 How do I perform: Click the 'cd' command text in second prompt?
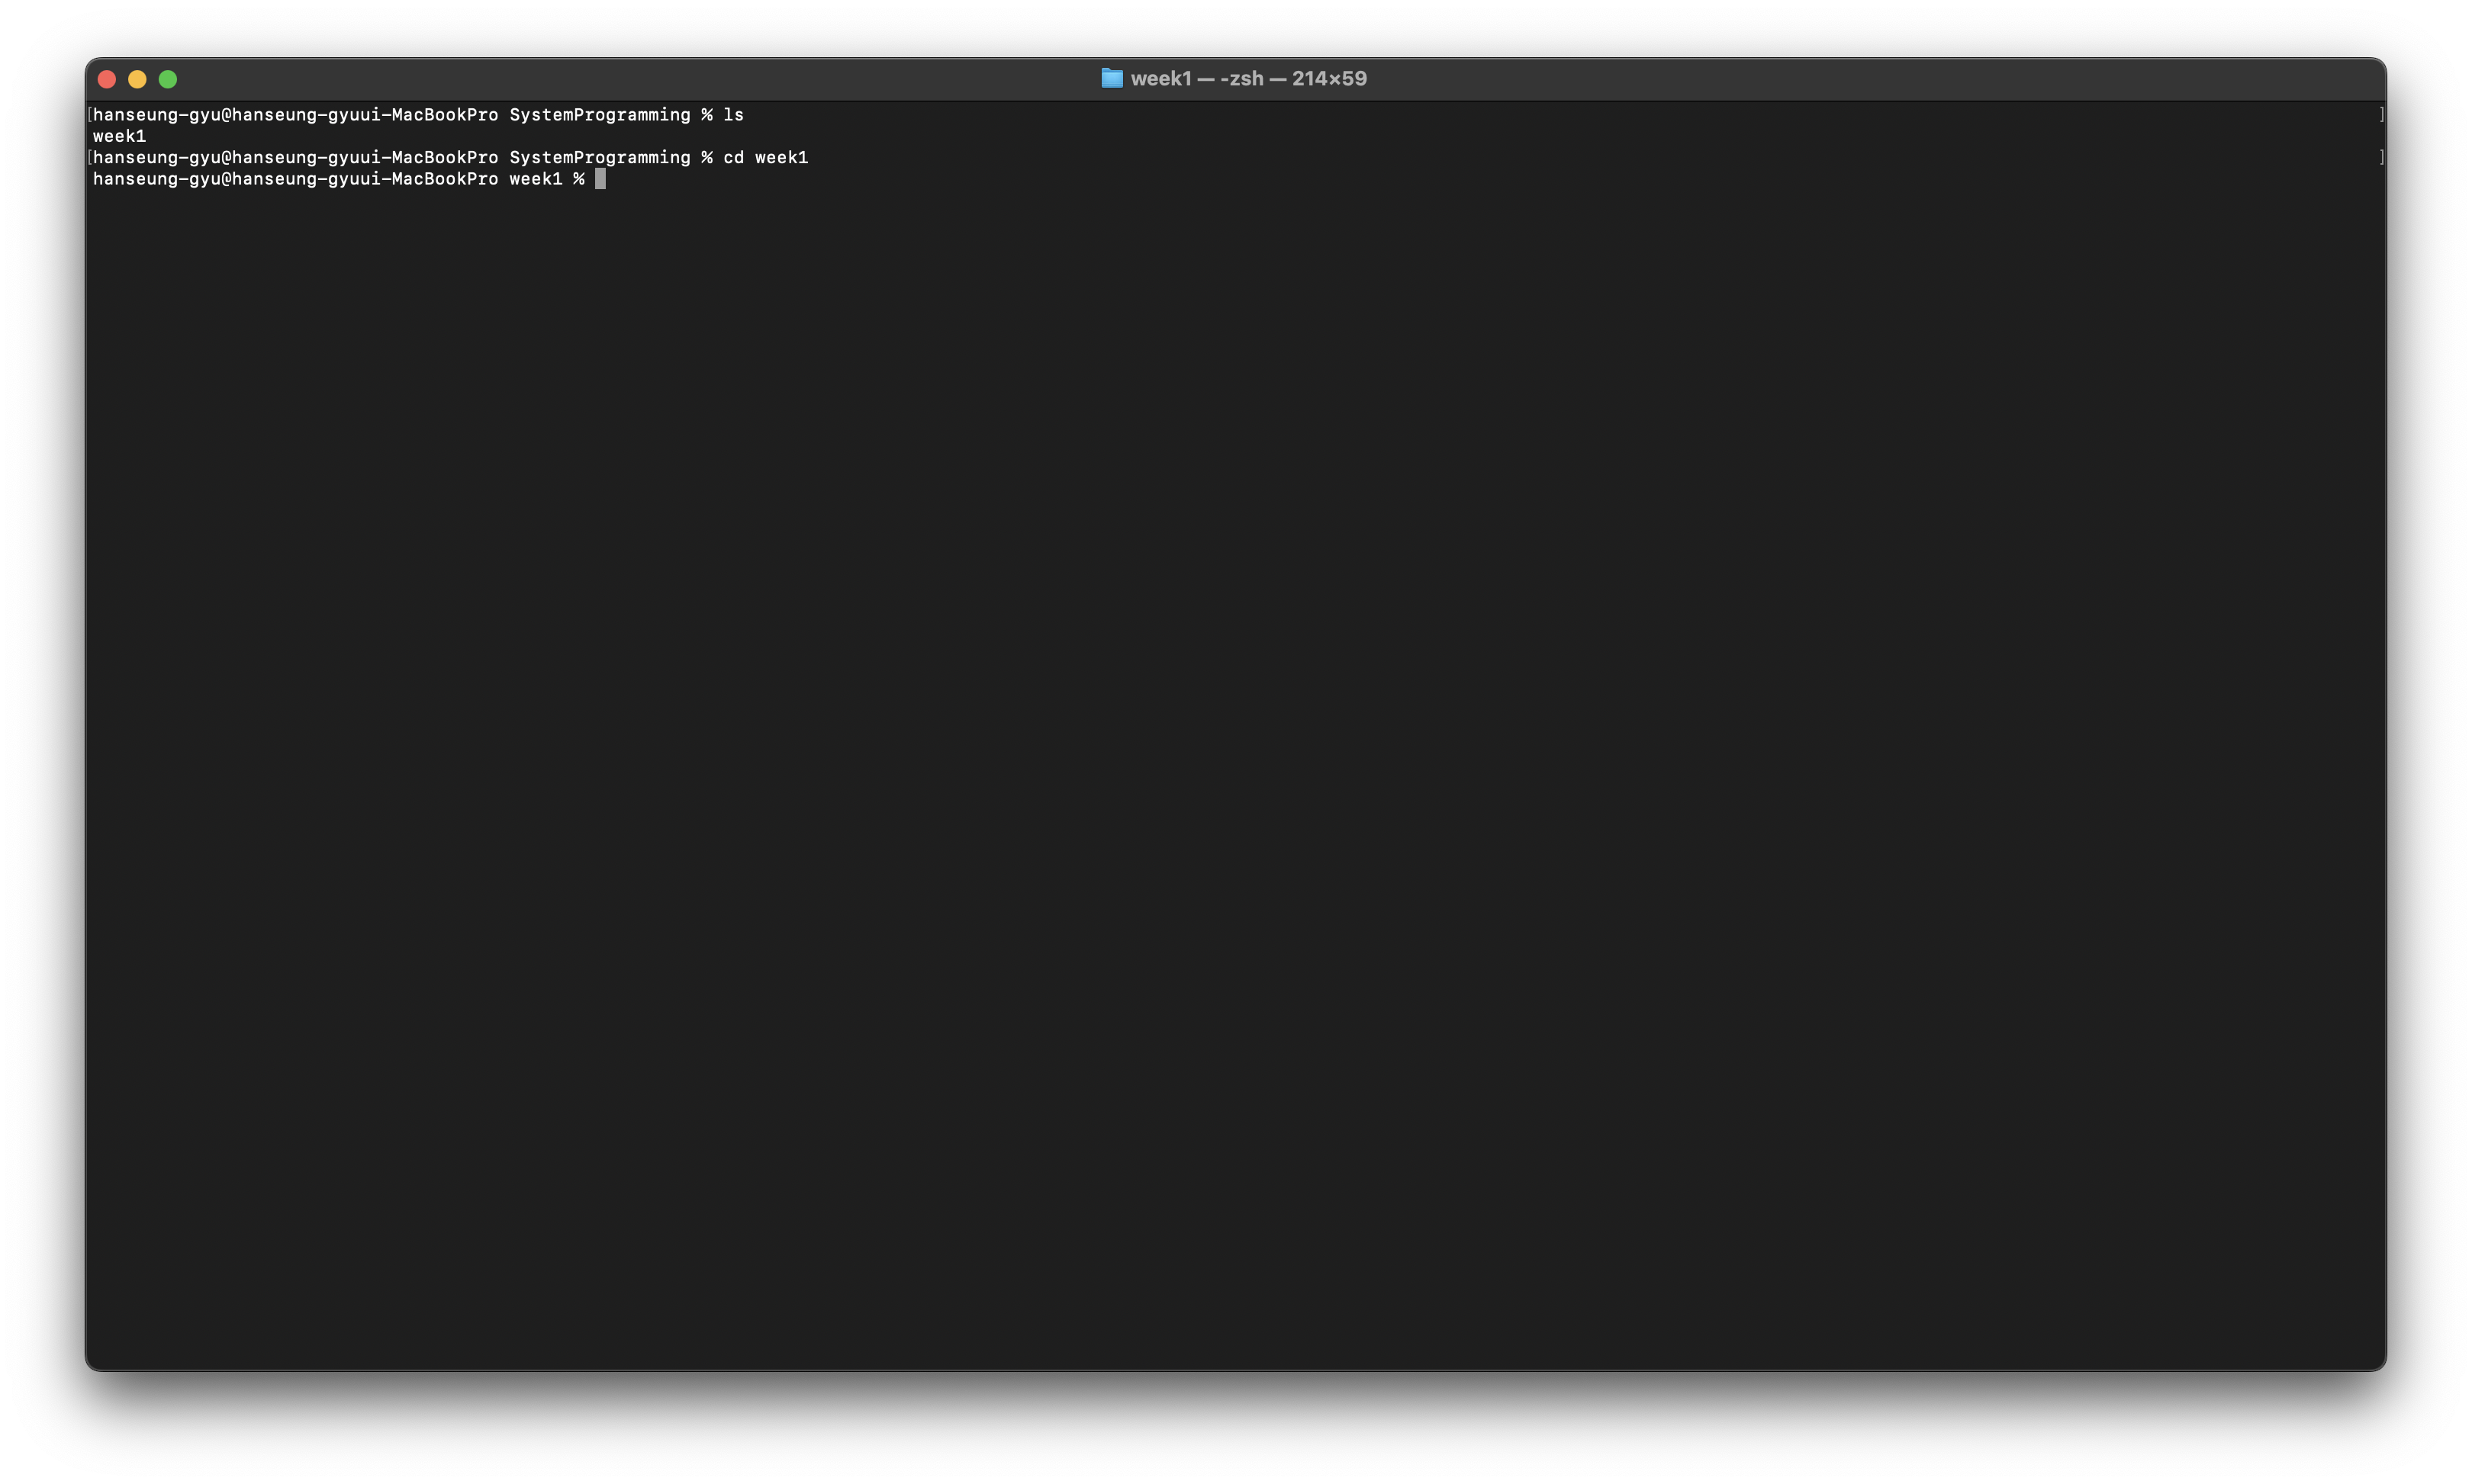tap(733, 158)
